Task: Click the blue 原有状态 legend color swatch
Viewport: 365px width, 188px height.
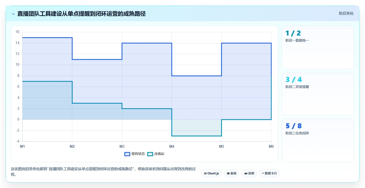Action: click(127, 154)
